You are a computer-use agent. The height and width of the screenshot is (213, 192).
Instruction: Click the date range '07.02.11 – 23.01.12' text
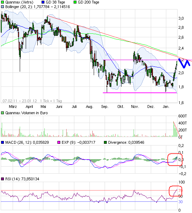(x=20, y=101)
